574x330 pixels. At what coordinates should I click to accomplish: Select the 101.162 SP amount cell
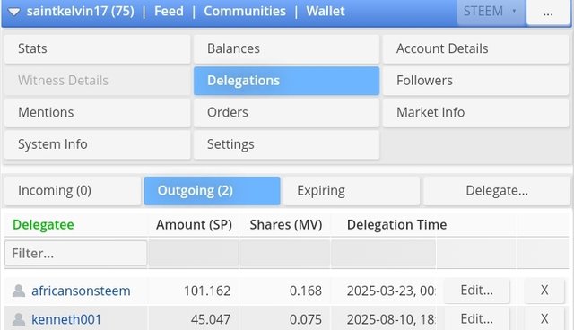(207, 291)
